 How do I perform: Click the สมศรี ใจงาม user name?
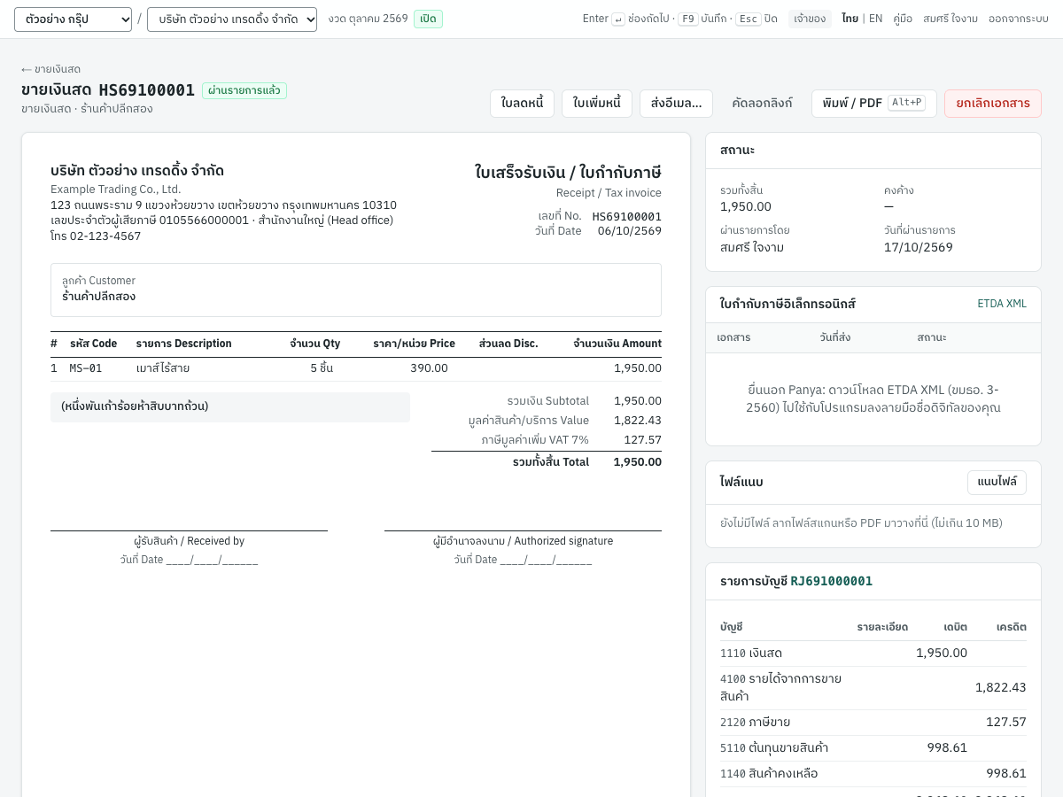click(950, 19)
